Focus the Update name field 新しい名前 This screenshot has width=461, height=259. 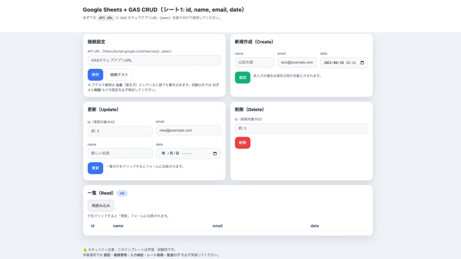click(x=120, y=153)
